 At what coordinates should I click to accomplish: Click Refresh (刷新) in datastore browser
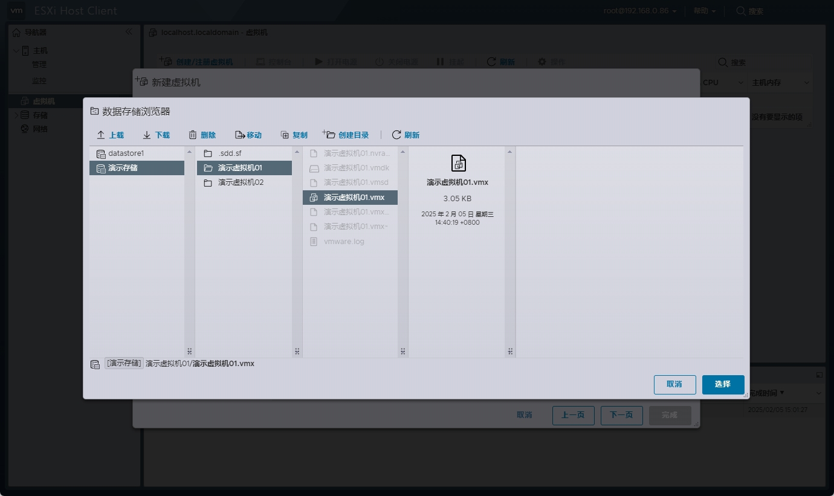(x=396, y=135)
